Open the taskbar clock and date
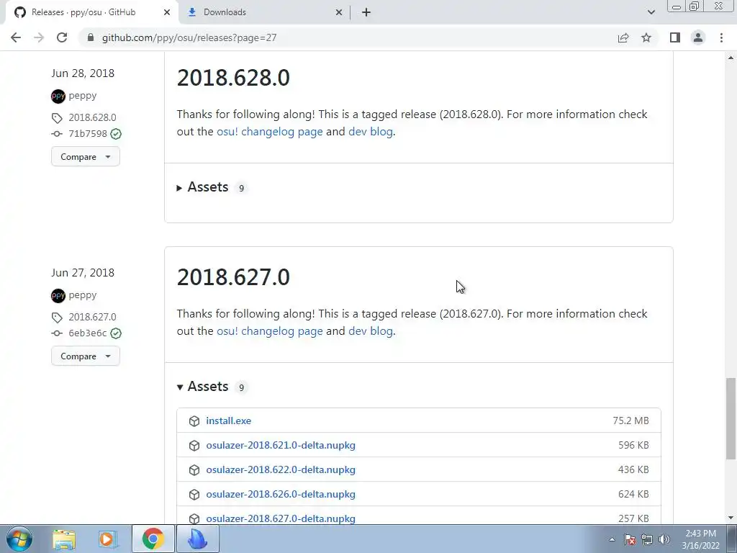Viewport: 737px width, 553px height. (x=700, y=539)
